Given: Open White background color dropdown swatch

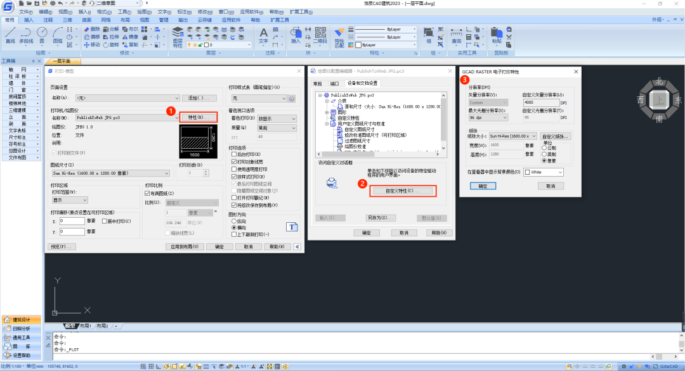Looking at the screenshot, I should click(x=544, y=172).
